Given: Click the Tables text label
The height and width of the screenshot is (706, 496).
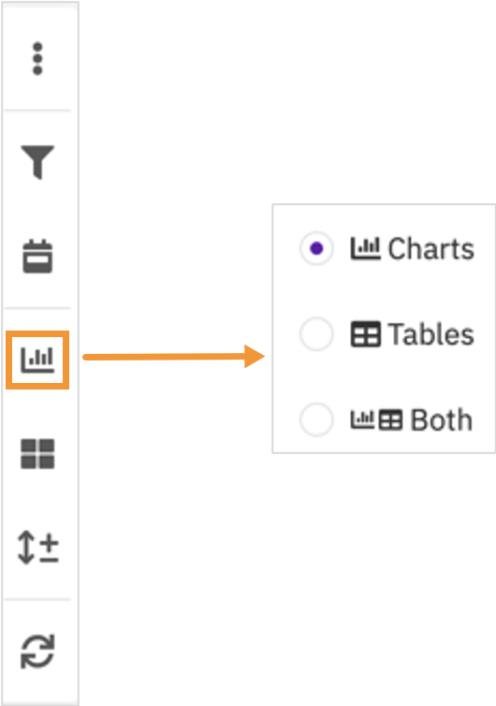Looking at the screenshot, I should (430, 334).
